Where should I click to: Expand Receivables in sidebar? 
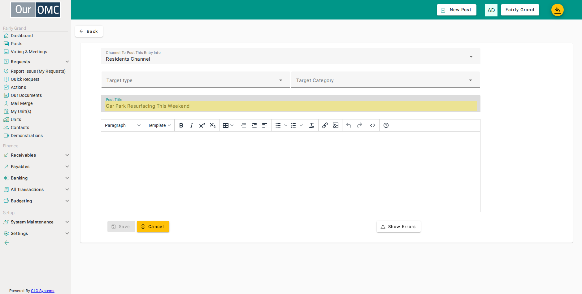click(36, 155)
